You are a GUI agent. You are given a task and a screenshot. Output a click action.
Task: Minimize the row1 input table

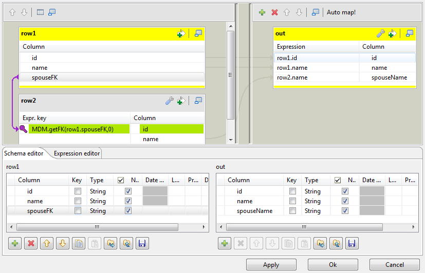click(198, 33)
